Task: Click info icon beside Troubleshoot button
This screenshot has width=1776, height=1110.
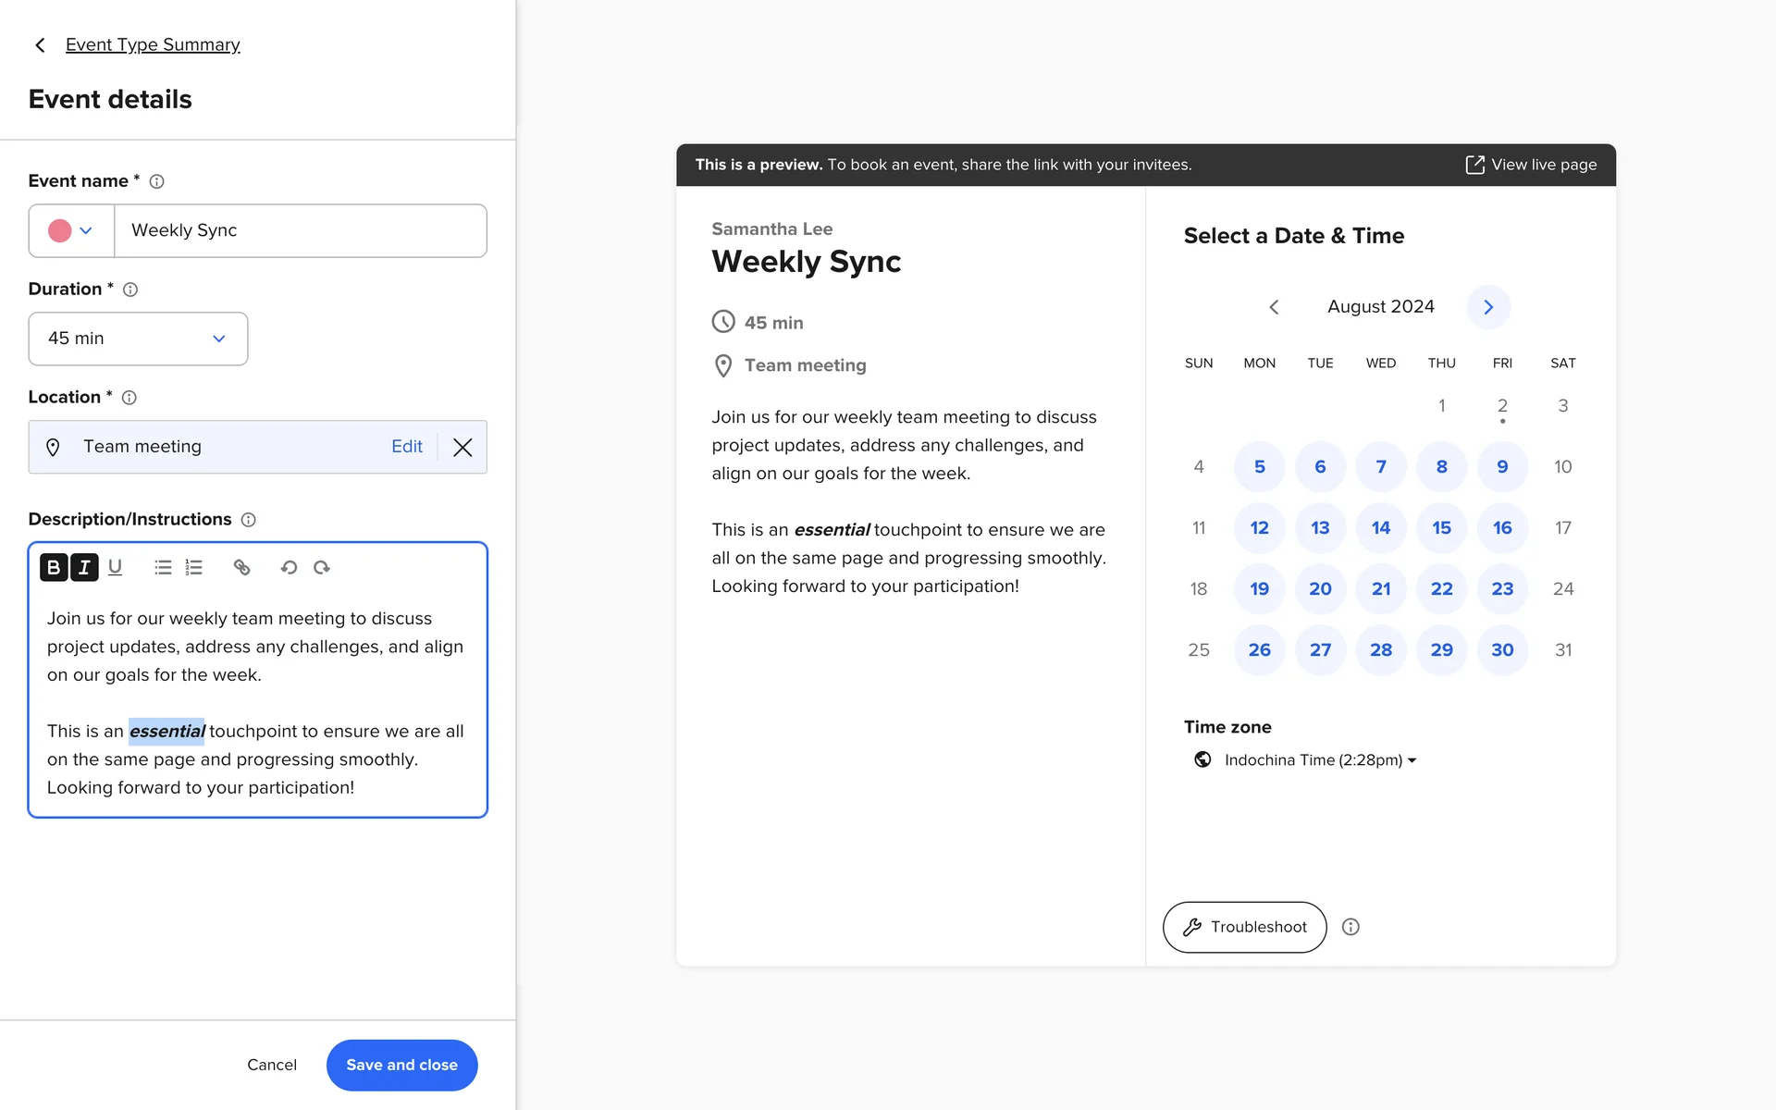Action: coord(1350,927)
